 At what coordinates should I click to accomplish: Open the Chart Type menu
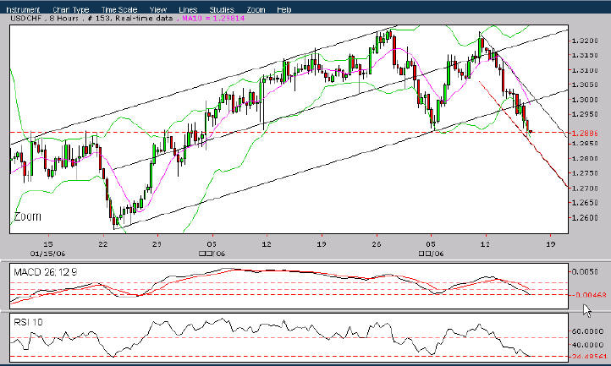tap(70, 10)
